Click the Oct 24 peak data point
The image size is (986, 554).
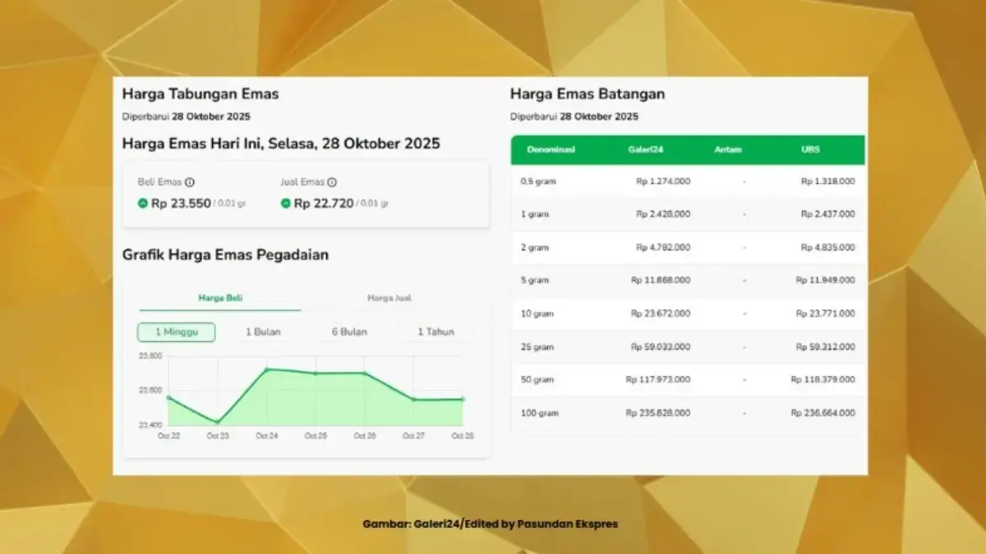266,369
